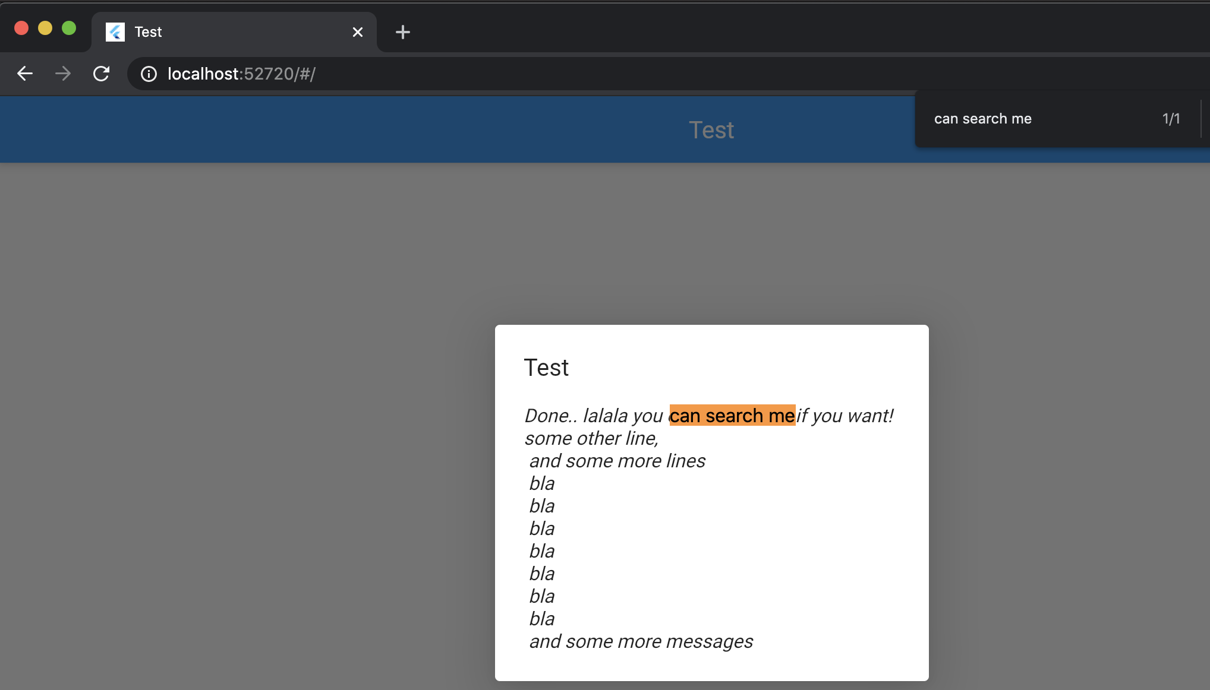Click the forward navigation arrow
Image resolution: width=1210 pixels, height=690 pixels.
[62, 74]
